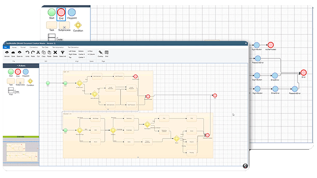Pick the red End shape in the Actions panel
Viewport: 317px width, 178px height.
click(18, 72)
